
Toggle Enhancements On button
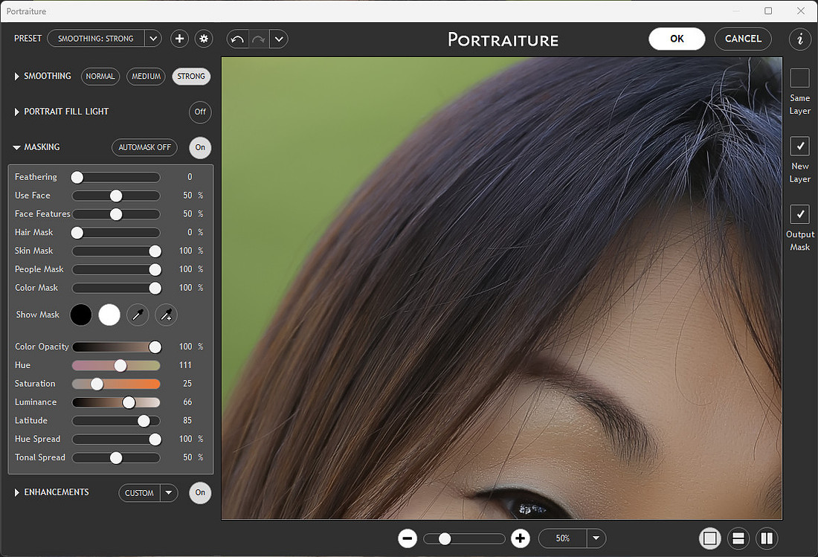pos(200,493)
